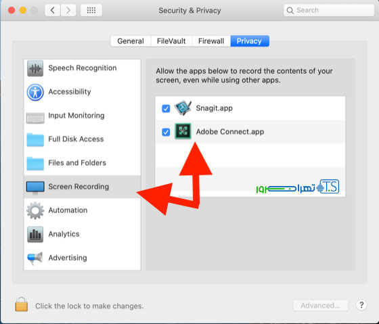Open the FileVault tab

click(x=171, y=41)
